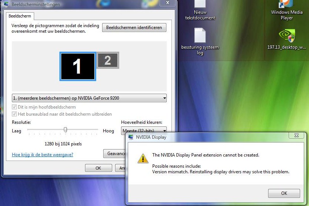Close the NVIDIA Display dialog

click(x=297, y=135)
